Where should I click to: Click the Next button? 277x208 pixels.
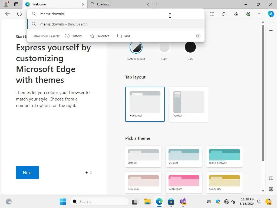click(27, 173)
